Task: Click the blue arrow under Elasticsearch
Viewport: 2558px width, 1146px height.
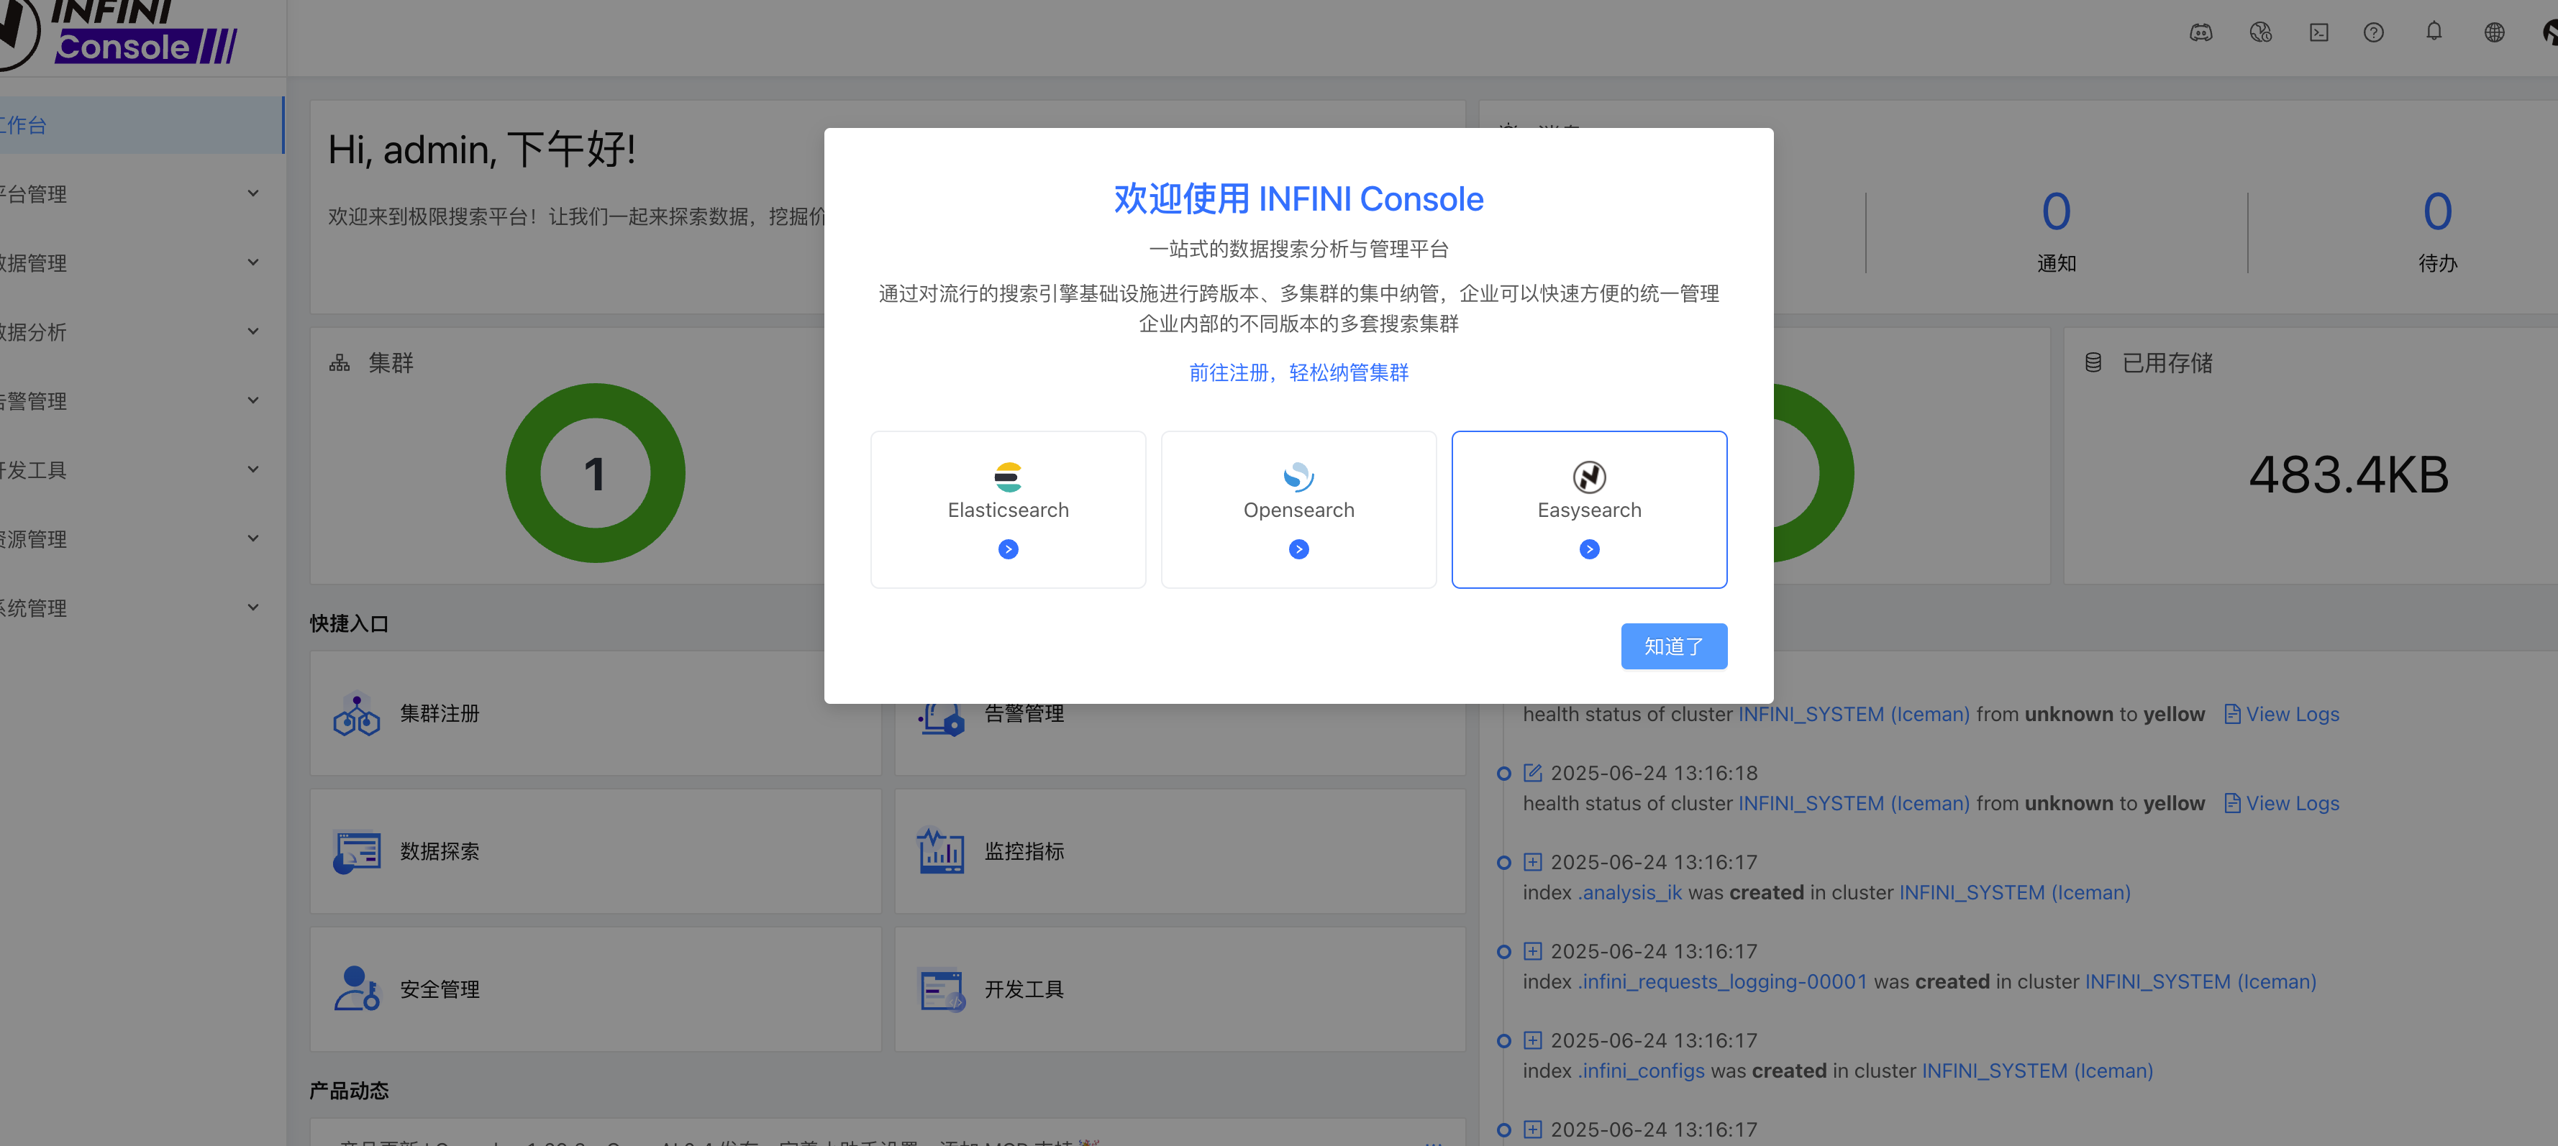Action: (1008, 549)
